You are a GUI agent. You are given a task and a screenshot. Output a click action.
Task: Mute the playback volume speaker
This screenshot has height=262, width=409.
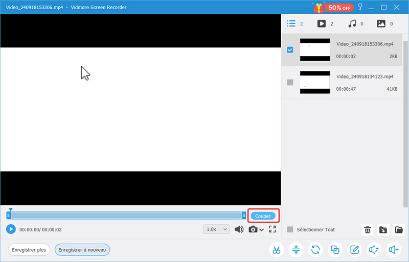tap(239, 229)
